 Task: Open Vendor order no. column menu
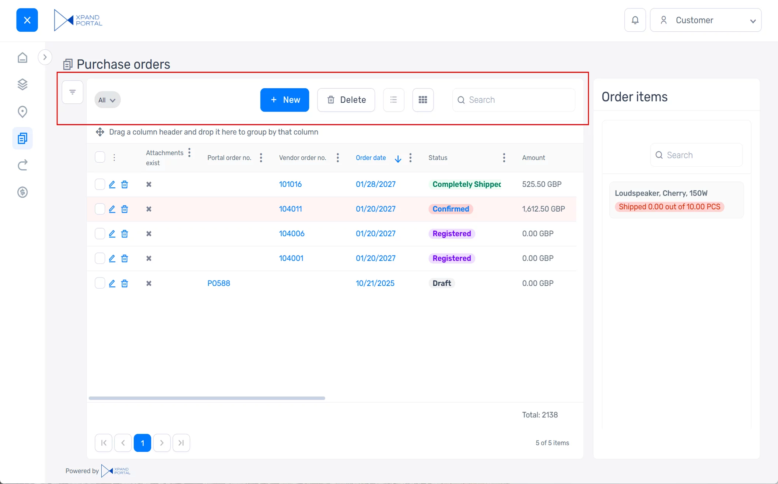[x=337, y=158]
